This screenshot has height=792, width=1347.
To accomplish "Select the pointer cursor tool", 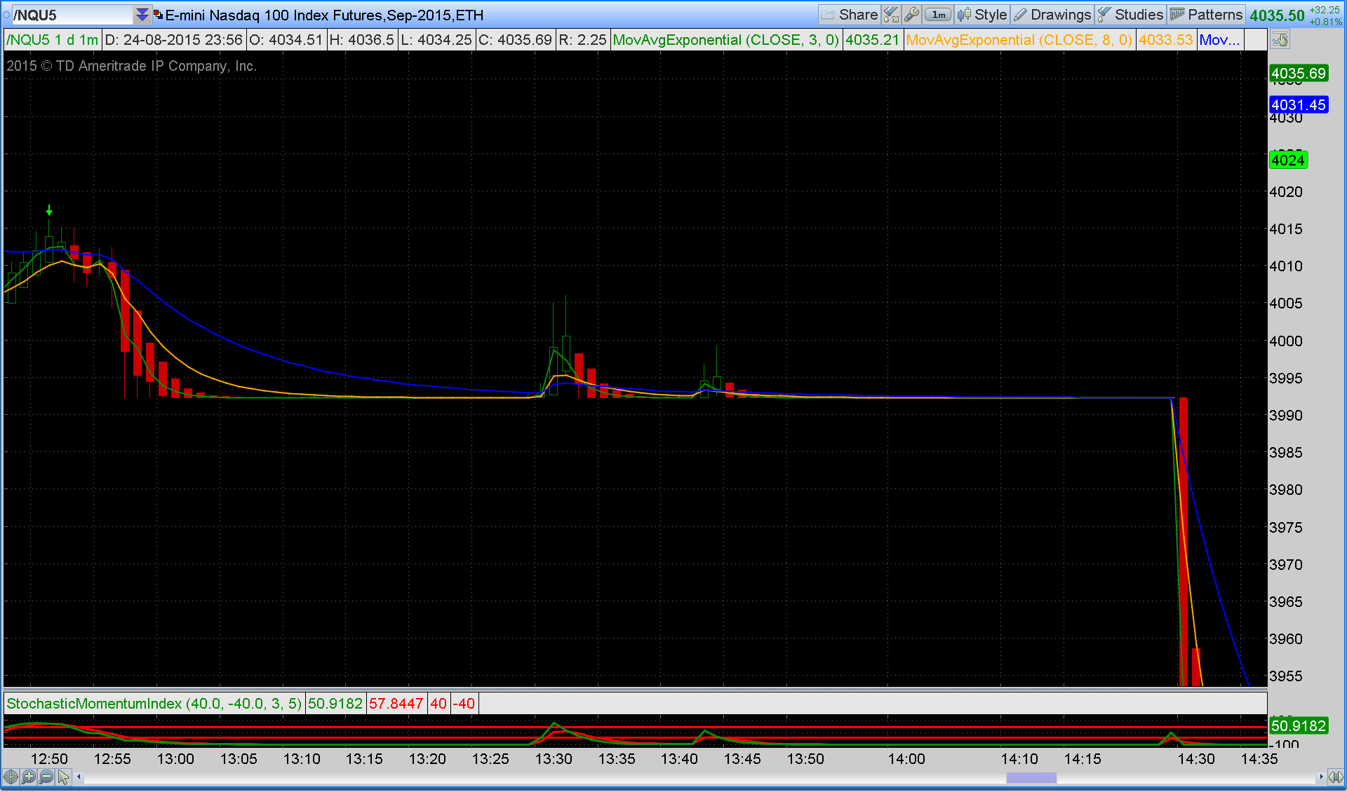I will [x=64, y=777].
